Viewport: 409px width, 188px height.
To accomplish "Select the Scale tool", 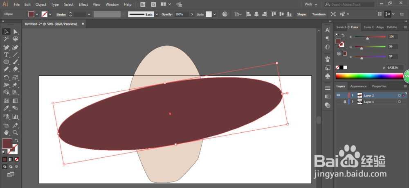I will (16, 77).
